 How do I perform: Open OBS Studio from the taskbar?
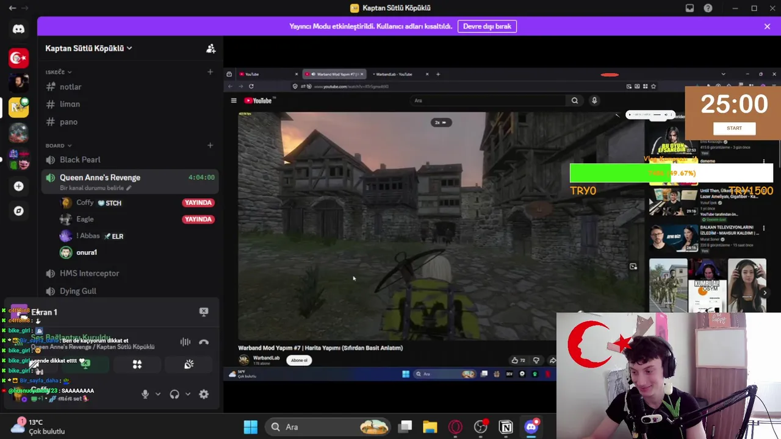click(x=481, y=427)
